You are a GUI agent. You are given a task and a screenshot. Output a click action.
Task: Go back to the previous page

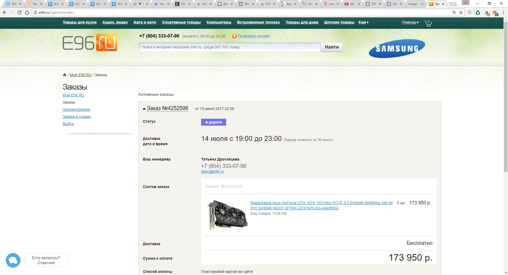[x=5, y=12]
